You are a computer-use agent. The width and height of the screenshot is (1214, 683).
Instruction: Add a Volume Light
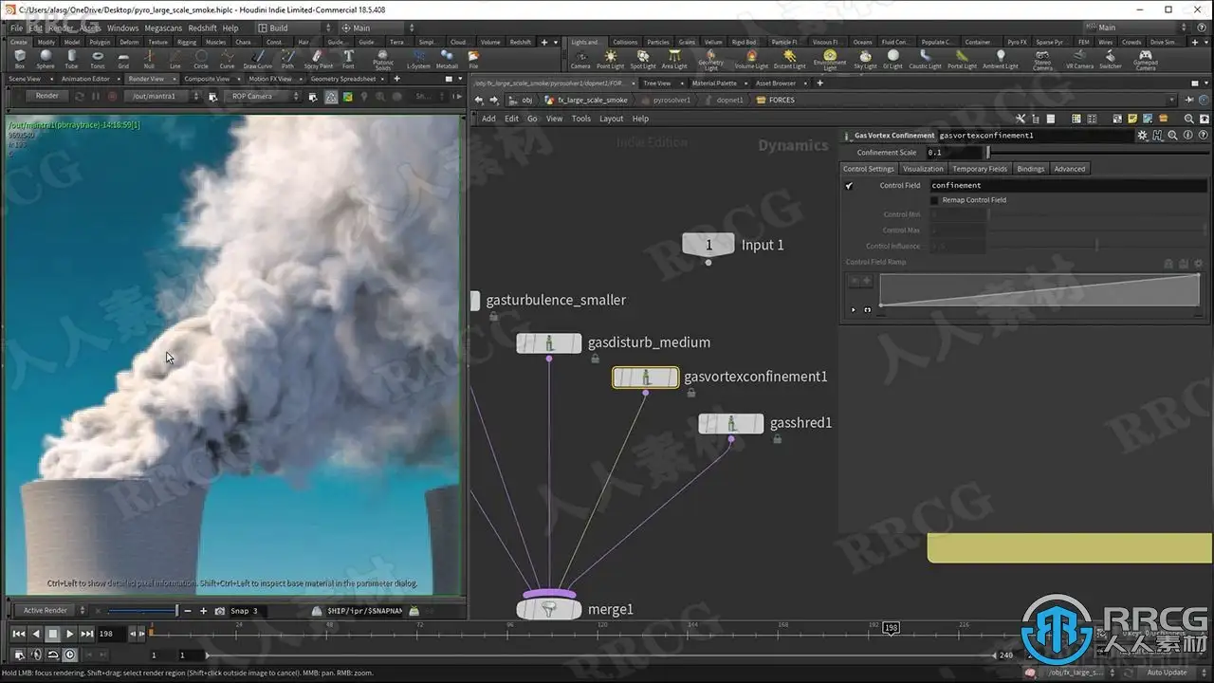pos(751,59)
